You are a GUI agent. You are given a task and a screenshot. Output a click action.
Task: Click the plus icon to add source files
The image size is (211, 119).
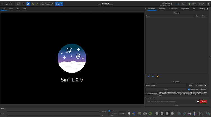point(148,76)
